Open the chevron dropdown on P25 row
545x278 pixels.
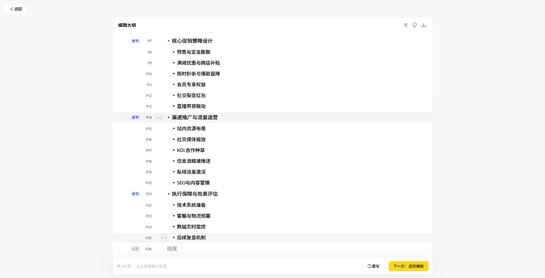[x=162, y=238]
